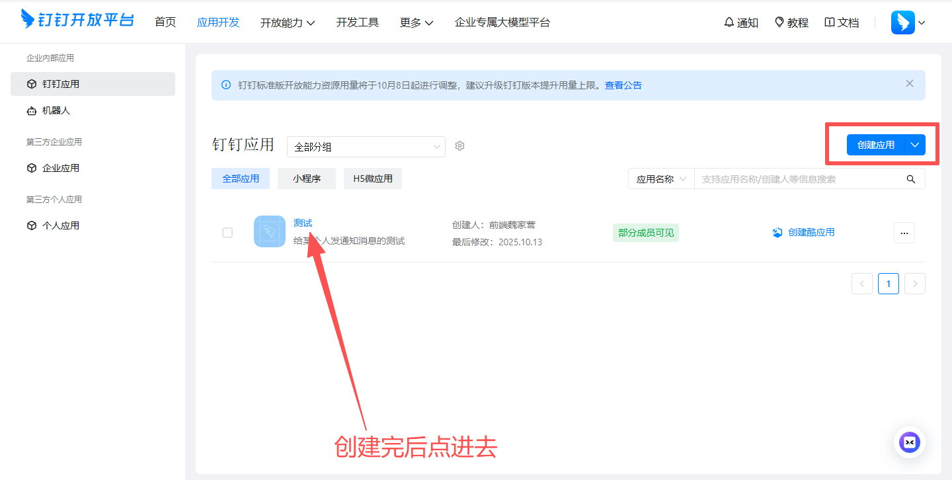Image resolution: width=952 pixels, height=482 pixels.
Task: Click the 创建酷应用 link
Action: coord(803,233)
